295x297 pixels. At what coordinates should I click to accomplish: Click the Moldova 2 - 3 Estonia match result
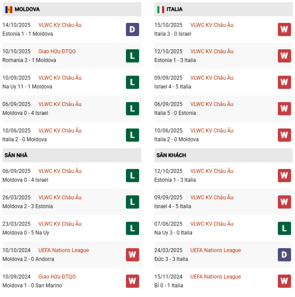pyautogui.click(x=27, y=206)
